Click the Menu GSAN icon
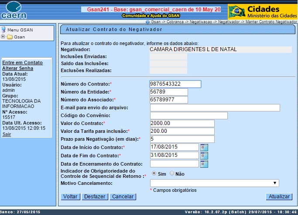298x215 pixels. coord(3,30)
